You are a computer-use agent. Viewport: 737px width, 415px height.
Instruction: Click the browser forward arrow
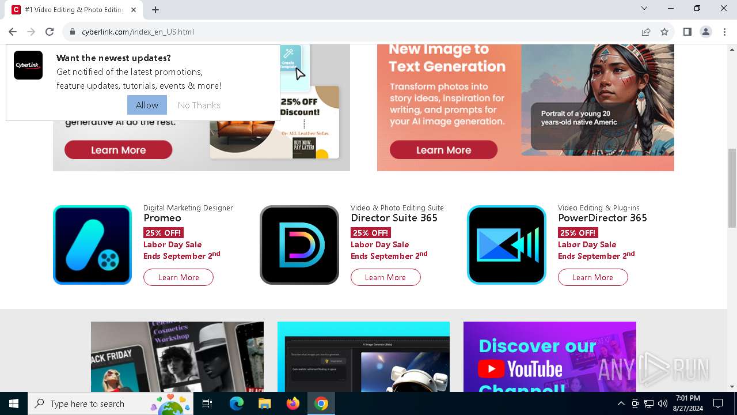[x=31, y=32]
